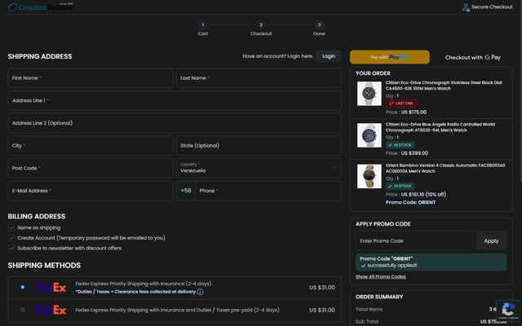Image resolution: width=522 pixels, height=326 pixels.
Task: Choose Checkout with G Pay
Action: point(473,57)
